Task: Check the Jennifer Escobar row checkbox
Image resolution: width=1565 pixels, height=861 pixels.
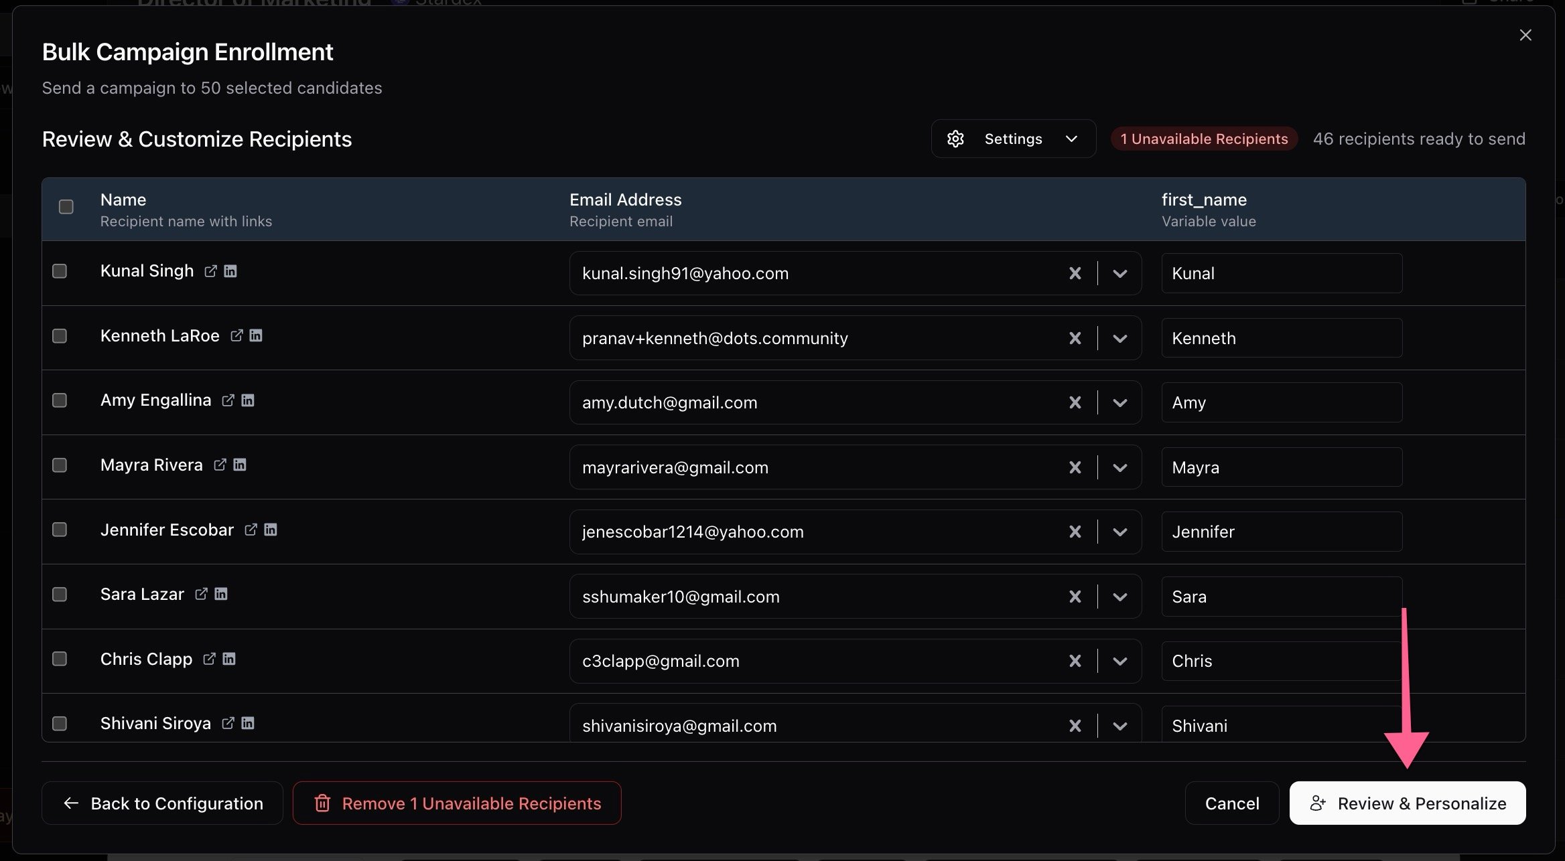Action: point(60,530)
